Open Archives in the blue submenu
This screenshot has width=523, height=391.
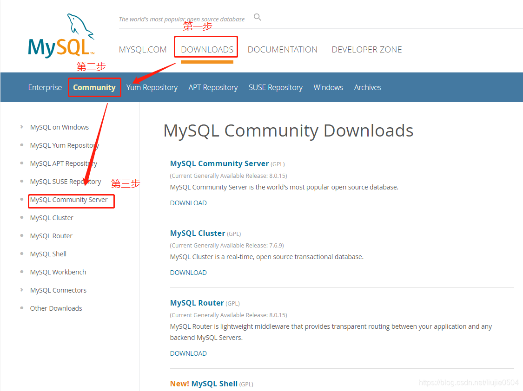[x=368, y=88]
